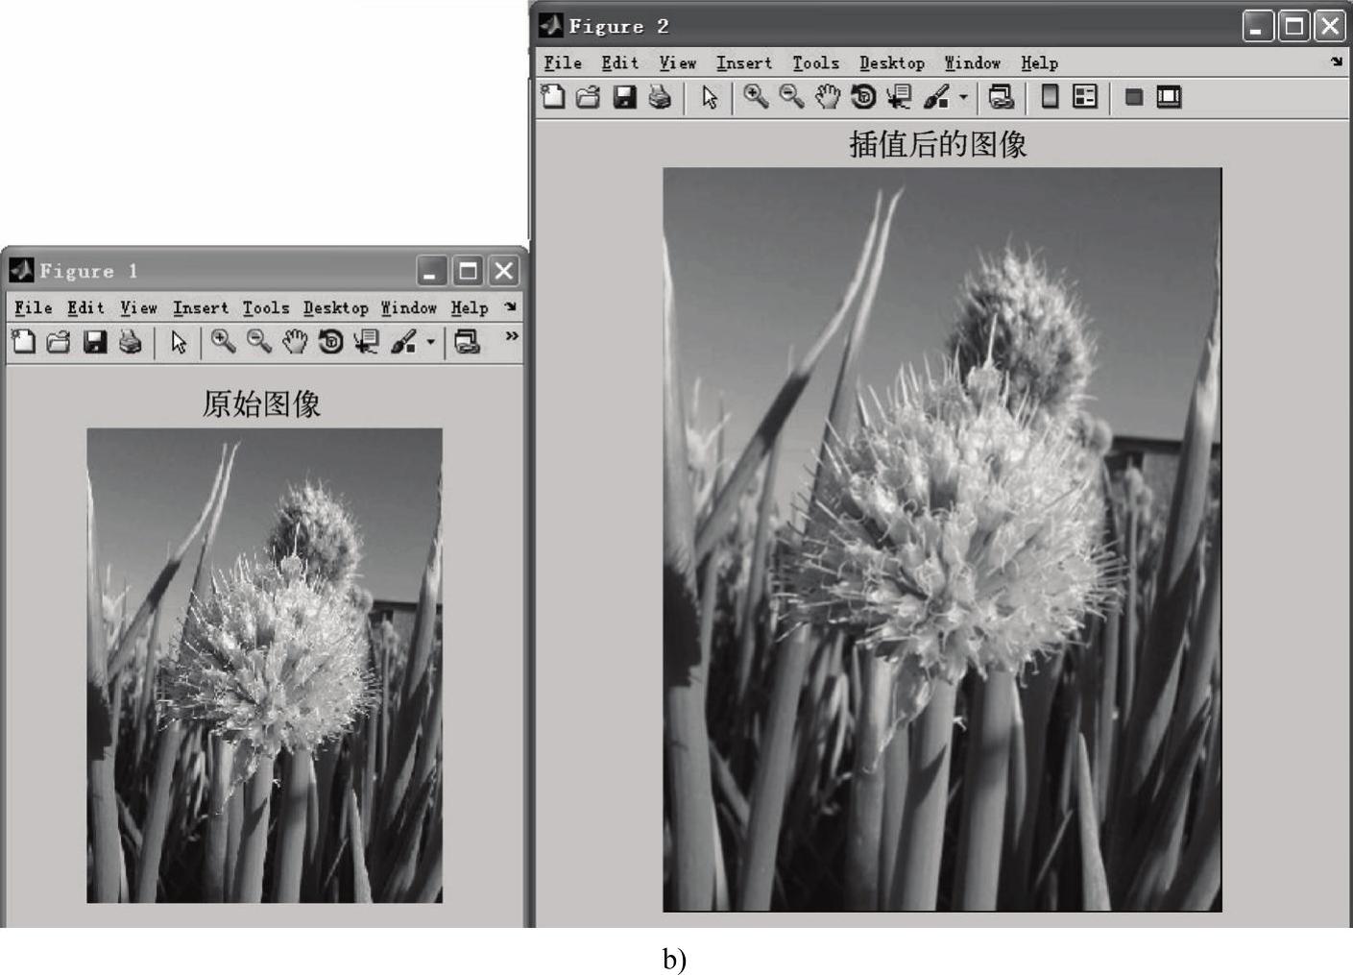Select Edit Plot arrow in Figure 2 toolbar
1353x975 pixels.
click(x=710, y=97)
